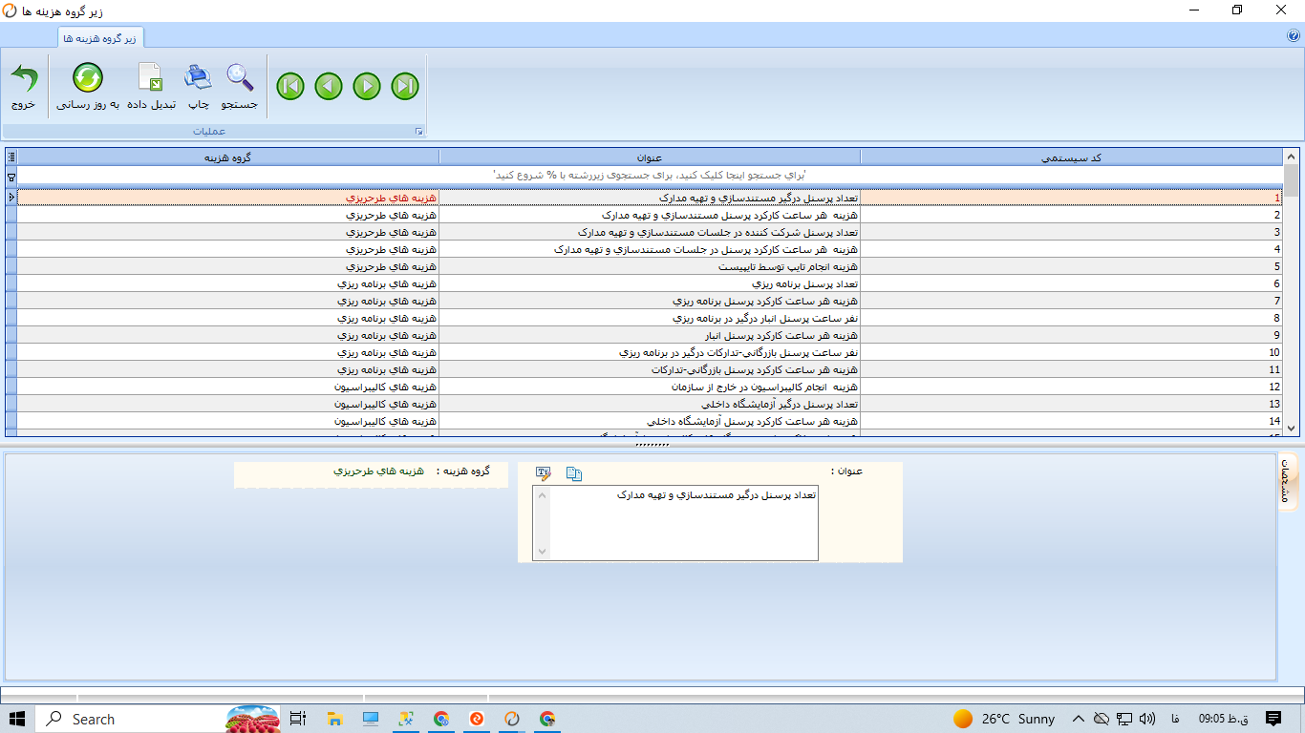Click عنوان text edit icon
Viewport: 1305px width, 733px height.
[x=544, y=473]
